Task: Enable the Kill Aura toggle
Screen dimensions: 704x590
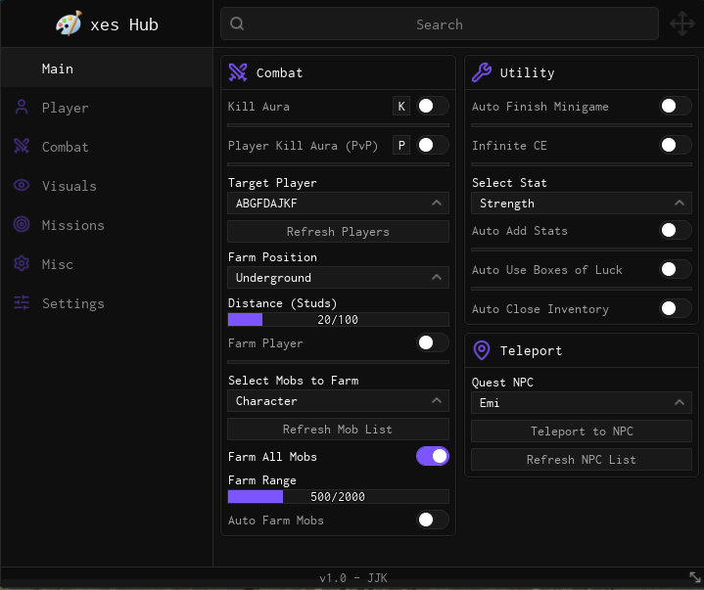Action: (x=433, y=107)
